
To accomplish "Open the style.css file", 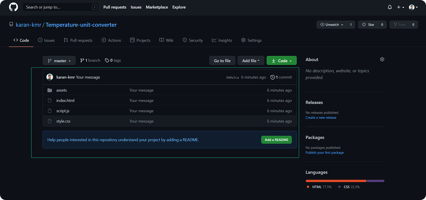I will (x=63, y=121).
